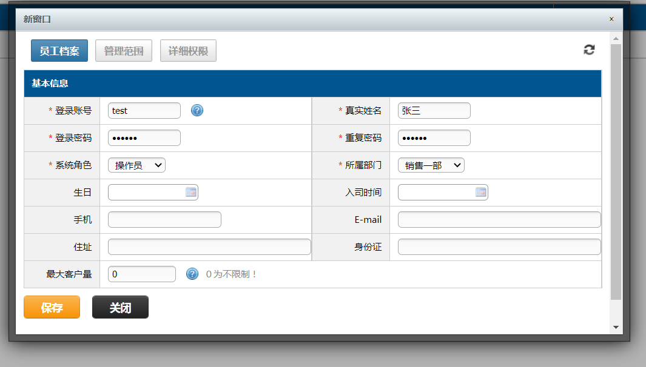Click the dialog scrollbar up arrow

tap(616, 39)
